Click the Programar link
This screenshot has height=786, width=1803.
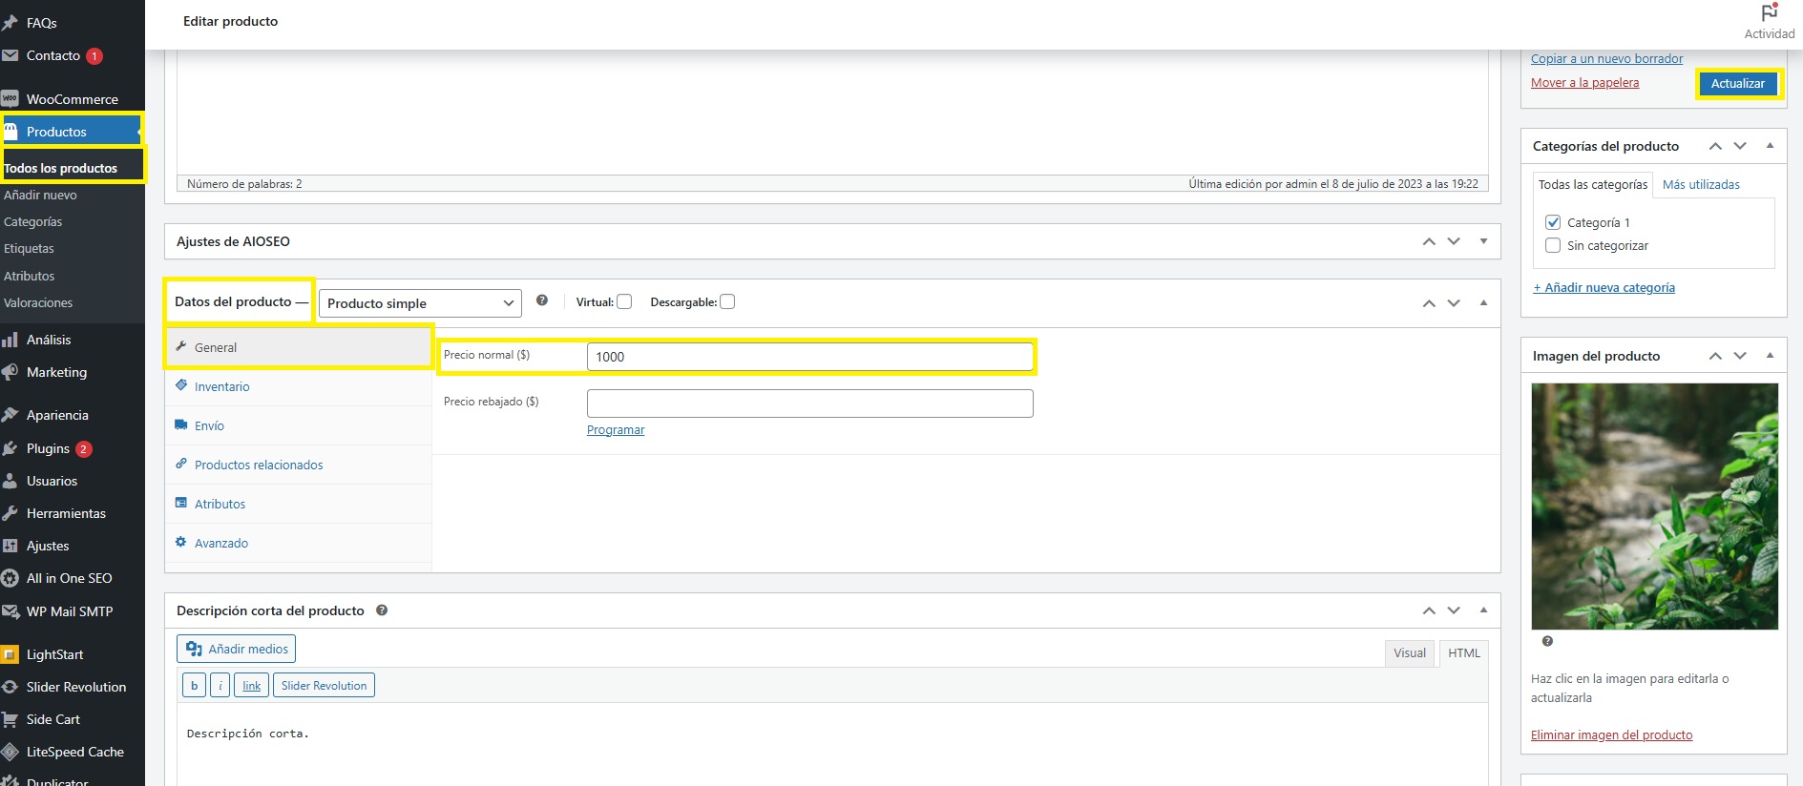pyautogui.click(x=616, y=430)
